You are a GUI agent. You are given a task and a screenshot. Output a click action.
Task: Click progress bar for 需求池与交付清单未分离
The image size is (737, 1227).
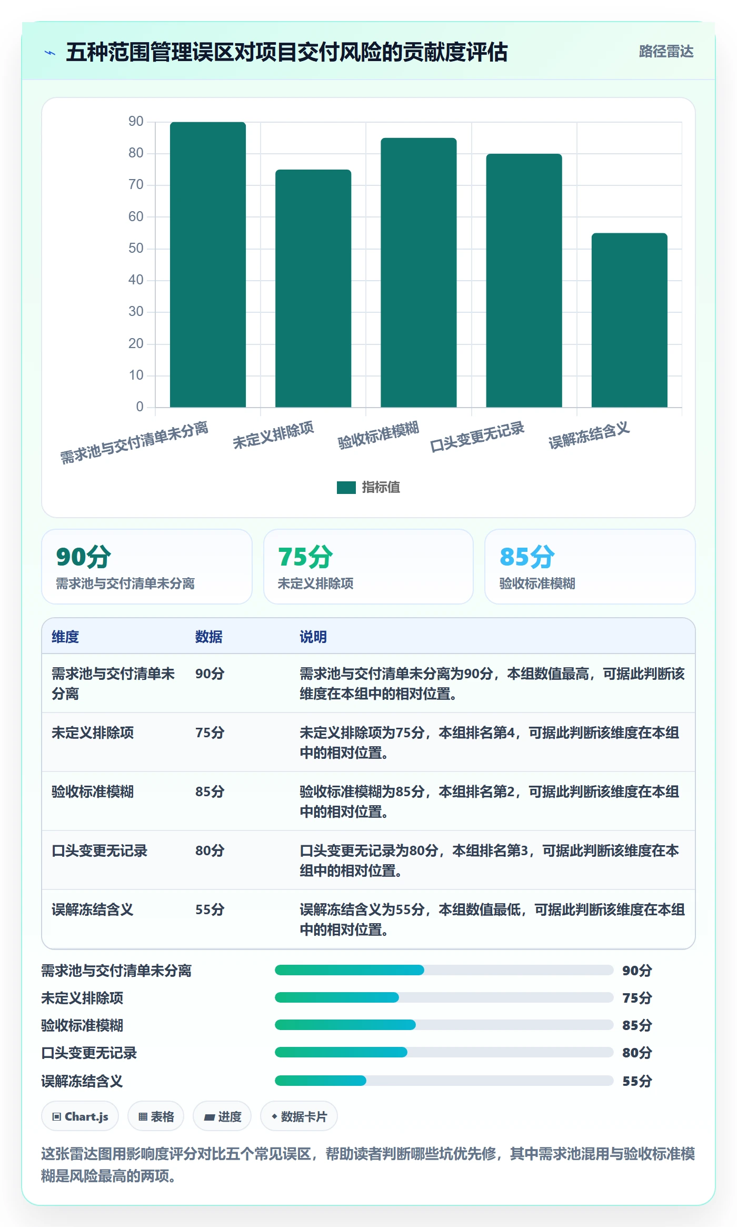[444, 970]
